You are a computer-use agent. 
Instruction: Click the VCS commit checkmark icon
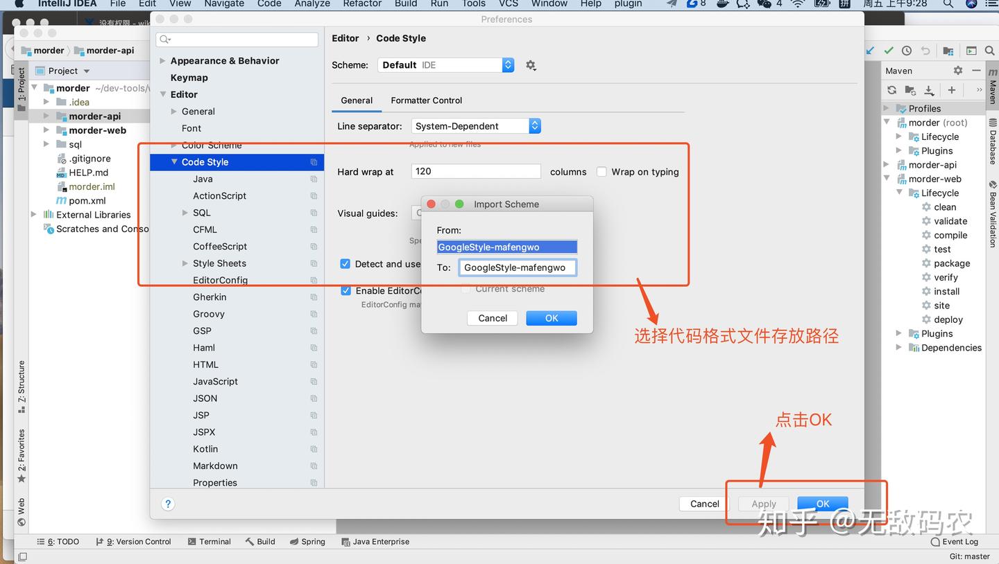point(889,51)
